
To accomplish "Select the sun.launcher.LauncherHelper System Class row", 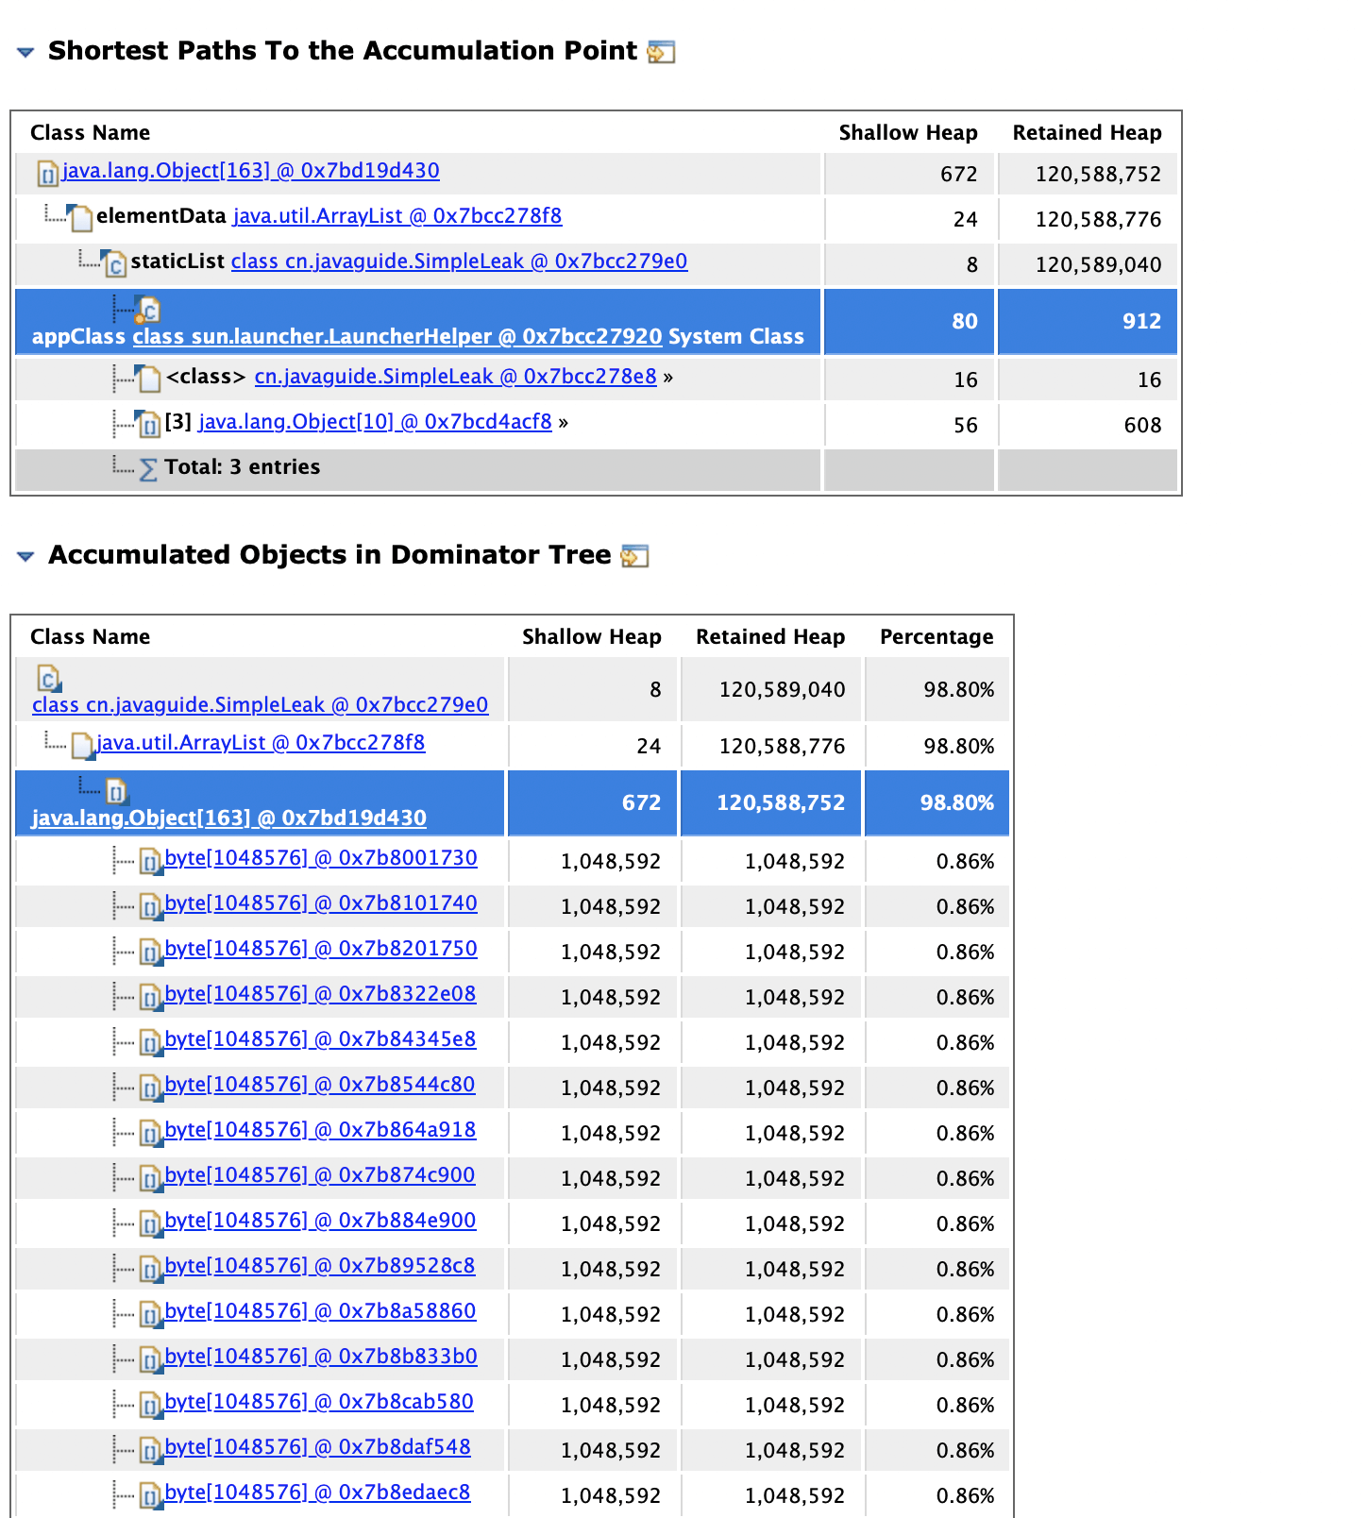I will coord(418,322).
